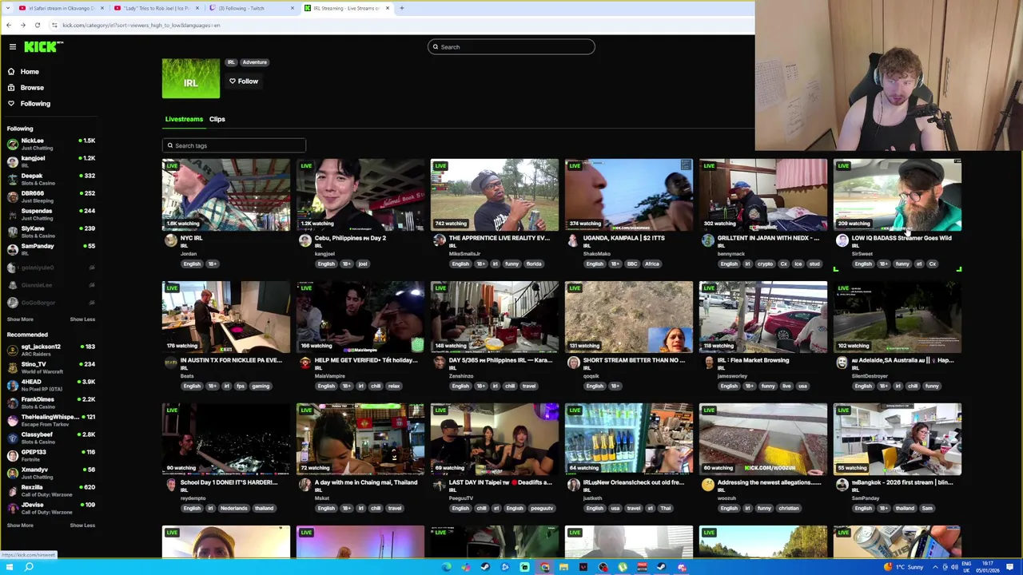Viewport: 1023px width, 575px height.
Task: Show More under Recommended list
Action: [20, 525]
